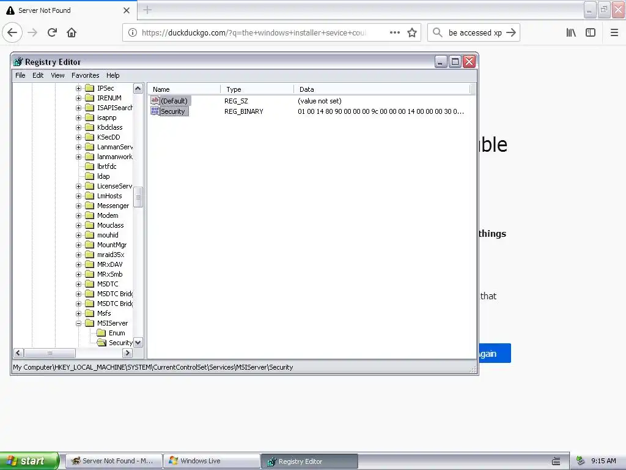The image size is (626, 470).
Task: Sort values by the Name column header
Action: (184, 89)
